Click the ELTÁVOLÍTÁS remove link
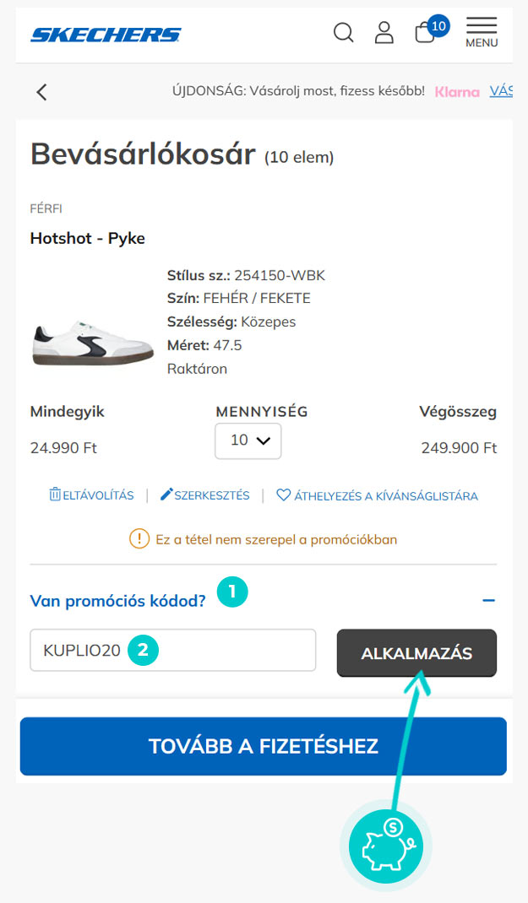 [91, 495]
